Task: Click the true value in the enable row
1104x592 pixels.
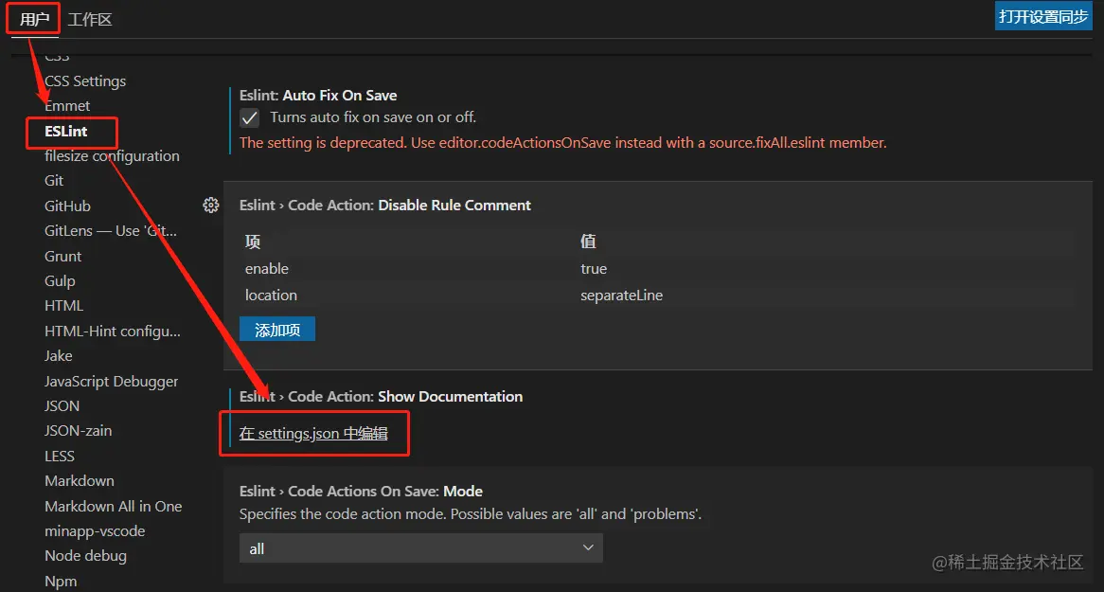Action: pos(594,269)
